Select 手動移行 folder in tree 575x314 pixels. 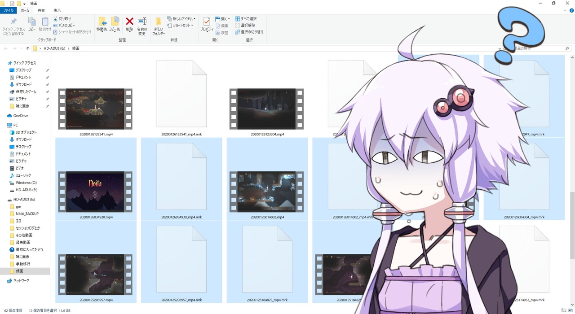(20, 264)
